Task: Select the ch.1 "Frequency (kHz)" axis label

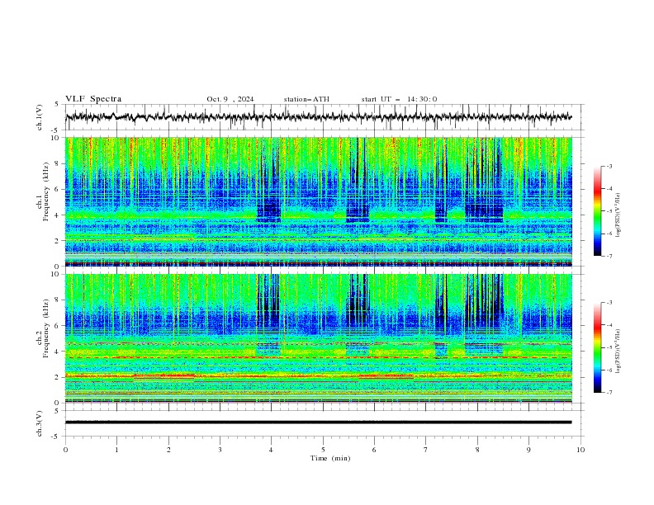Action: tap(46, 192)
